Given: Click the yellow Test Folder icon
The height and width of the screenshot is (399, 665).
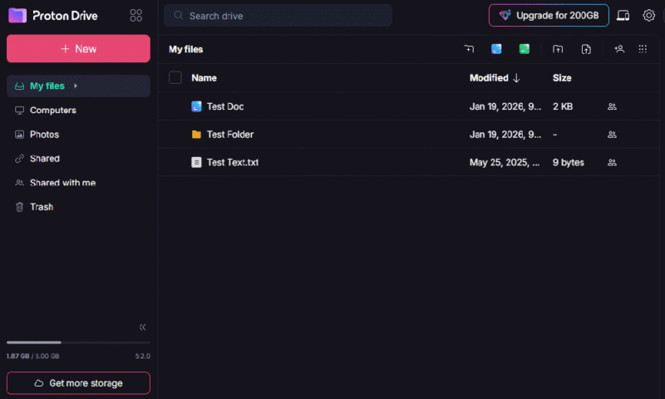Looking at the screenshot, I should (196, 135).
